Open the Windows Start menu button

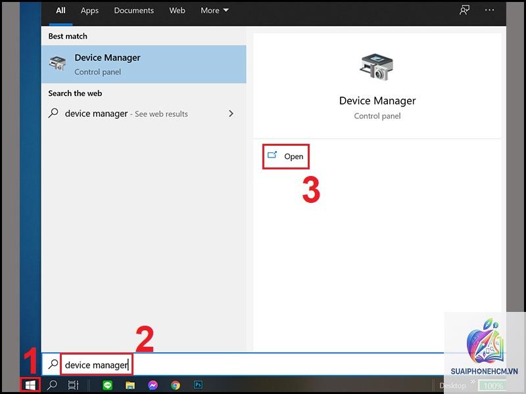(30, 385)
